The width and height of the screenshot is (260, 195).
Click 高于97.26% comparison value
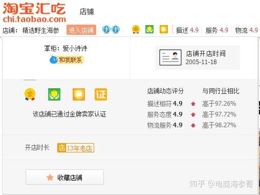219,104
